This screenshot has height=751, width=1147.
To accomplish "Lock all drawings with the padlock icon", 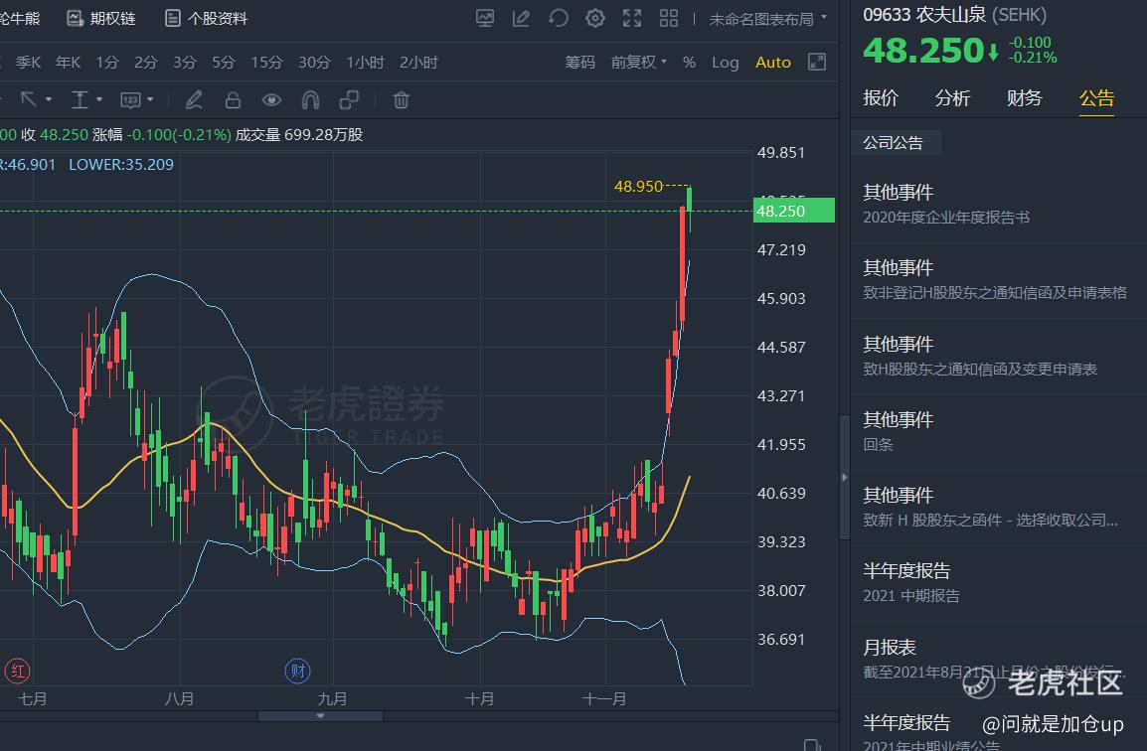I will [233, 100].
